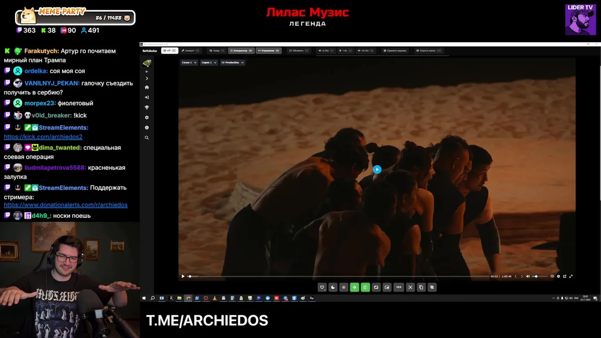This screenshot has width=601, height=338.
Task: Click the Сменить зеркало button
Action: [x=395, y=50]
